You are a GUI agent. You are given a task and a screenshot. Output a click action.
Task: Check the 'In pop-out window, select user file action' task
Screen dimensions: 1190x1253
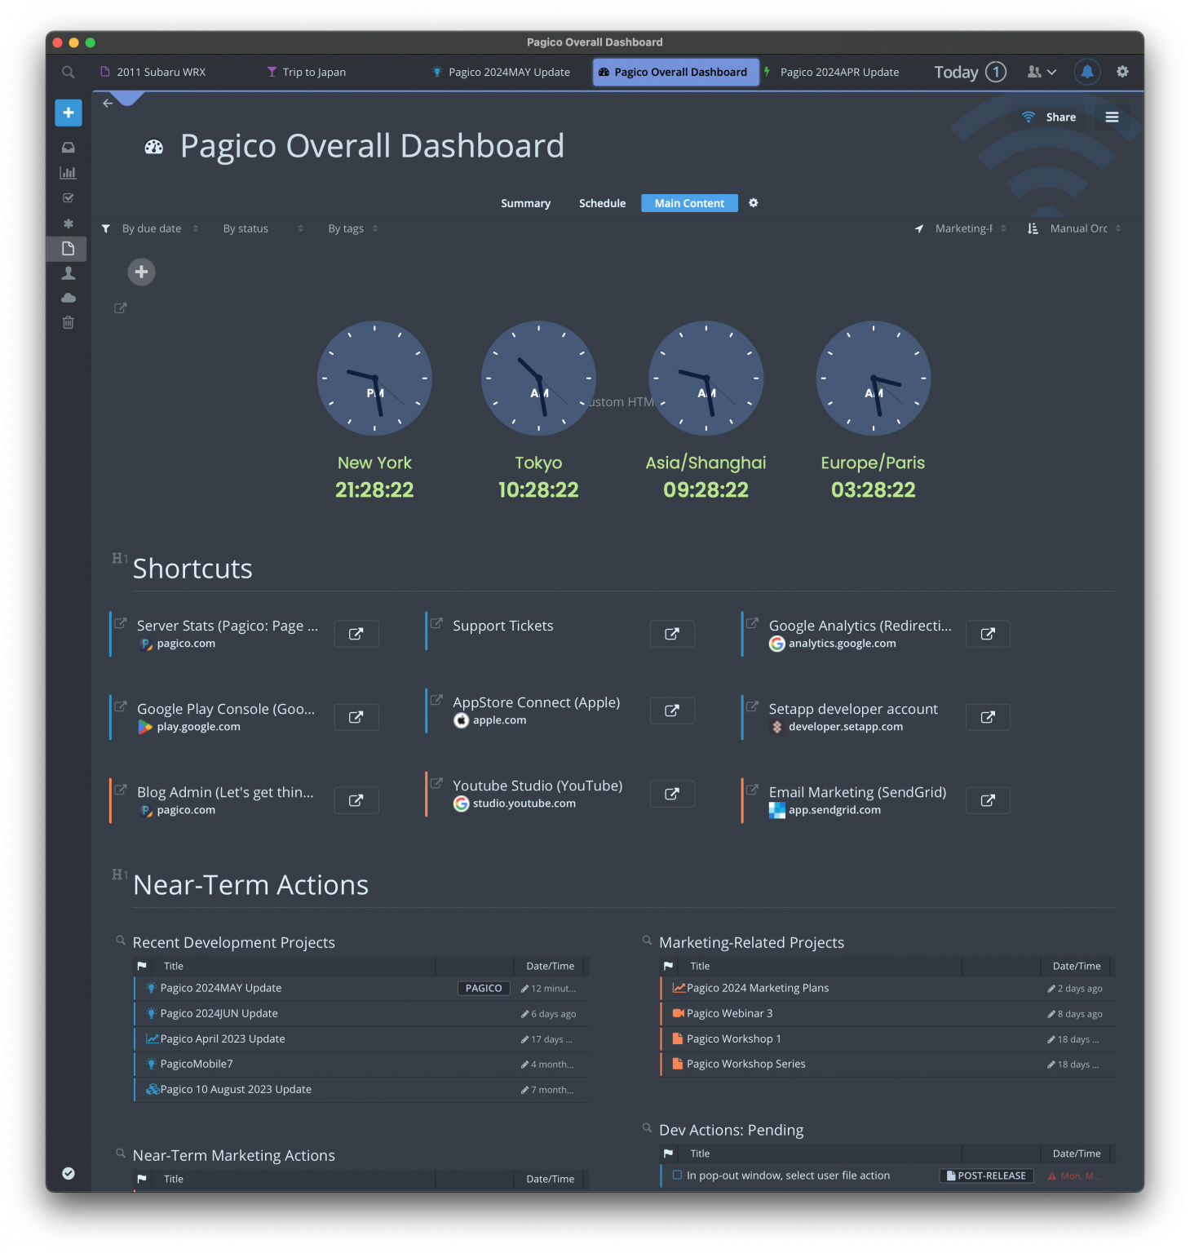pos(678,1175)
